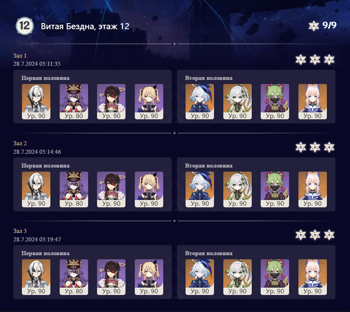This screenshot has width=350, height=312.
Task: Click the first star of Зал 1 rating
Action: (301, 60)
